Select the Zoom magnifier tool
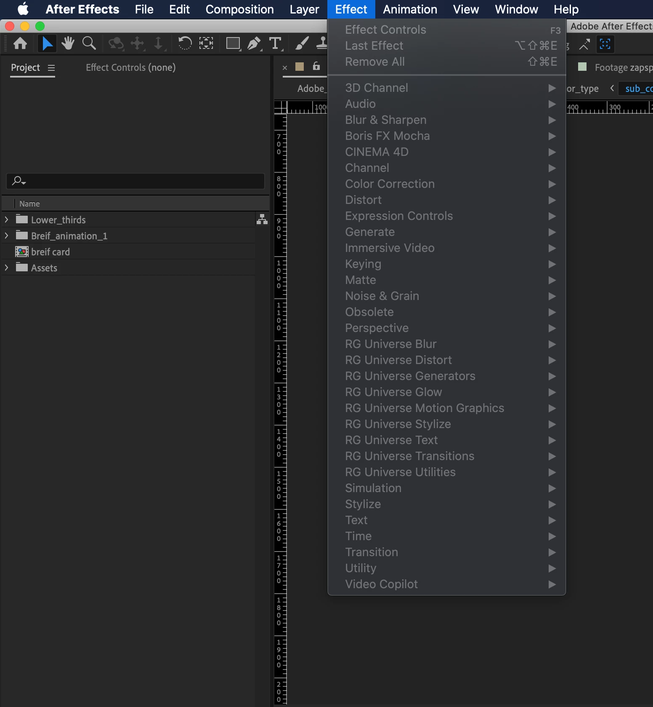Viewport: 653px width, 707px height. point(89,43)
